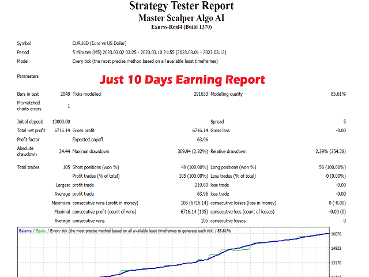The image size is (369, 277).
Task: Click the Largest row label
Action: coord(63,185)
